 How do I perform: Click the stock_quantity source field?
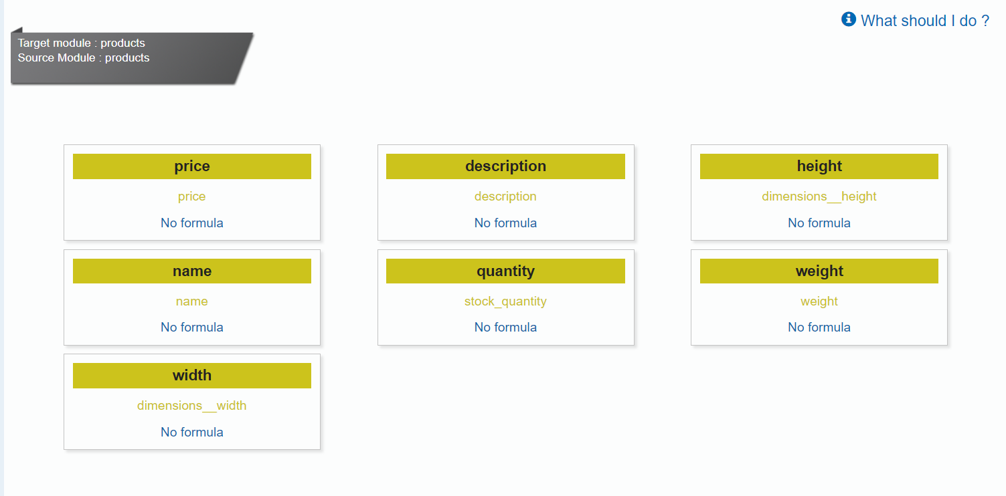click(505, 301)
